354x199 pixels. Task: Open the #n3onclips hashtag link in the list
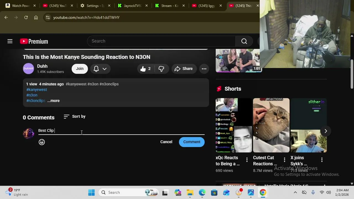pyautogui.click(x=36, y=101)
